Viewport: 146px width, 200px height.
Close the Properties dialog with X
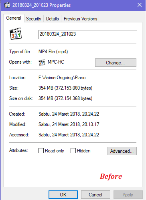[140, 5]
